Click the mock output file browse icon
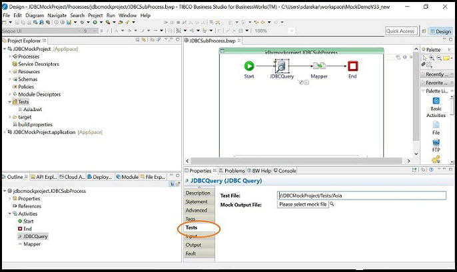 332,204
